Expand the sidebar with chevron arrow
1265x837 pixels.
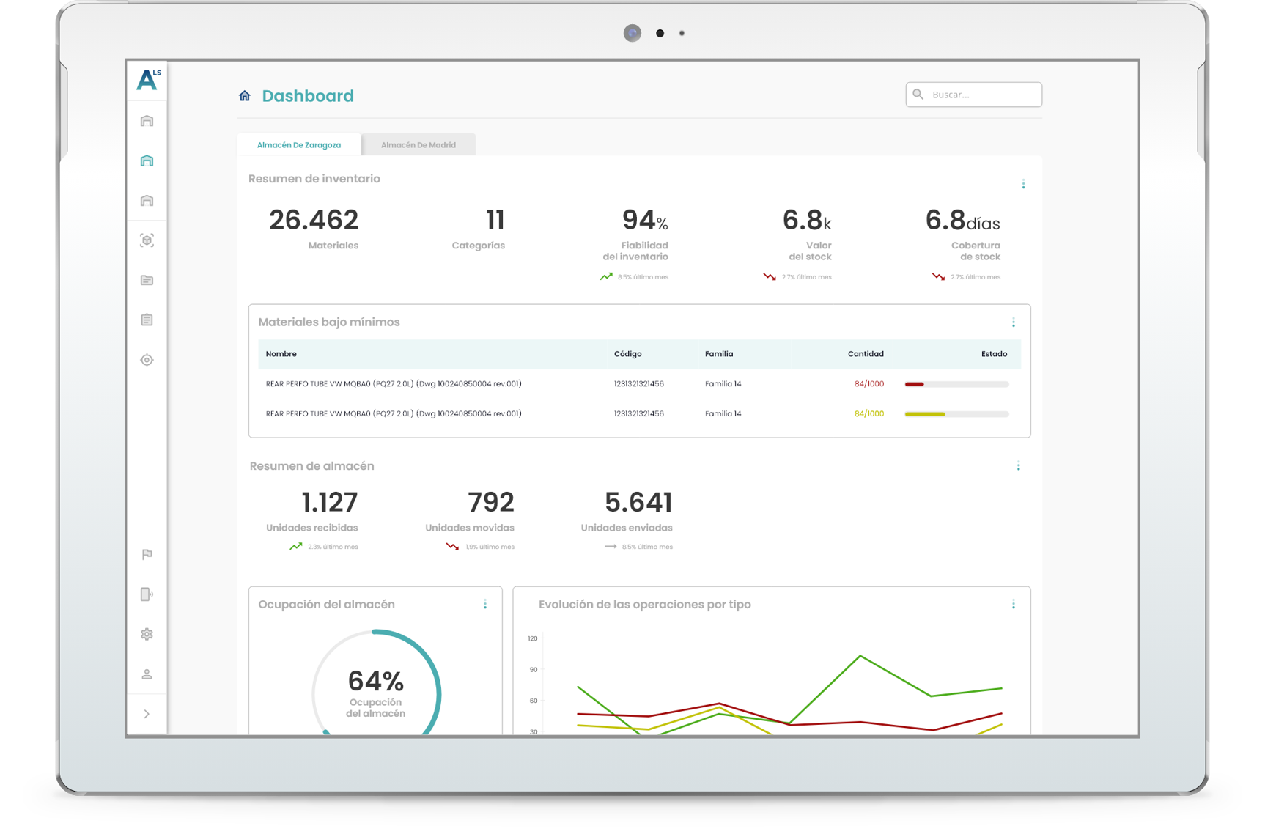pyautogui.click(x=147, y=714)
